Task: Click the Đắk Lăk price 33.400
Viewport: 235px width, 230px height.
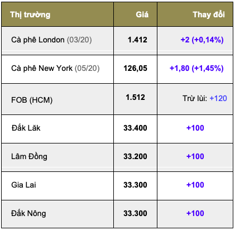Action: pyautogui.click(x=135, y=128)
